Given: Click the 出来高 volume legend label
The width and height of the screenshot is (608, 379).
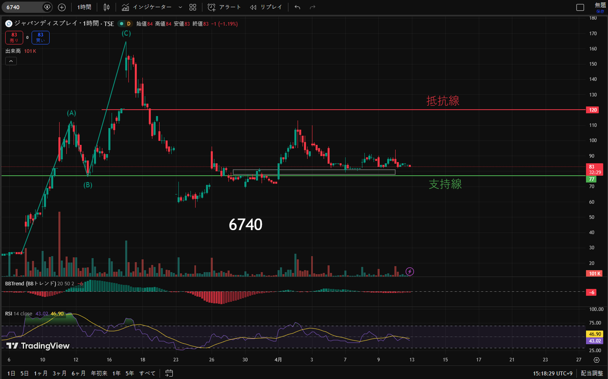Looking at the screenshot, I should [14, 51].
